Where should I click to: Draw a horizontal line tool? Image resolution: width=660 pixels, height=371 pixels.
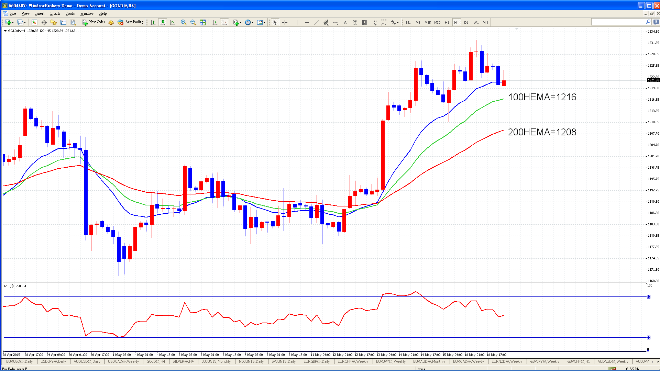(307, 22)
